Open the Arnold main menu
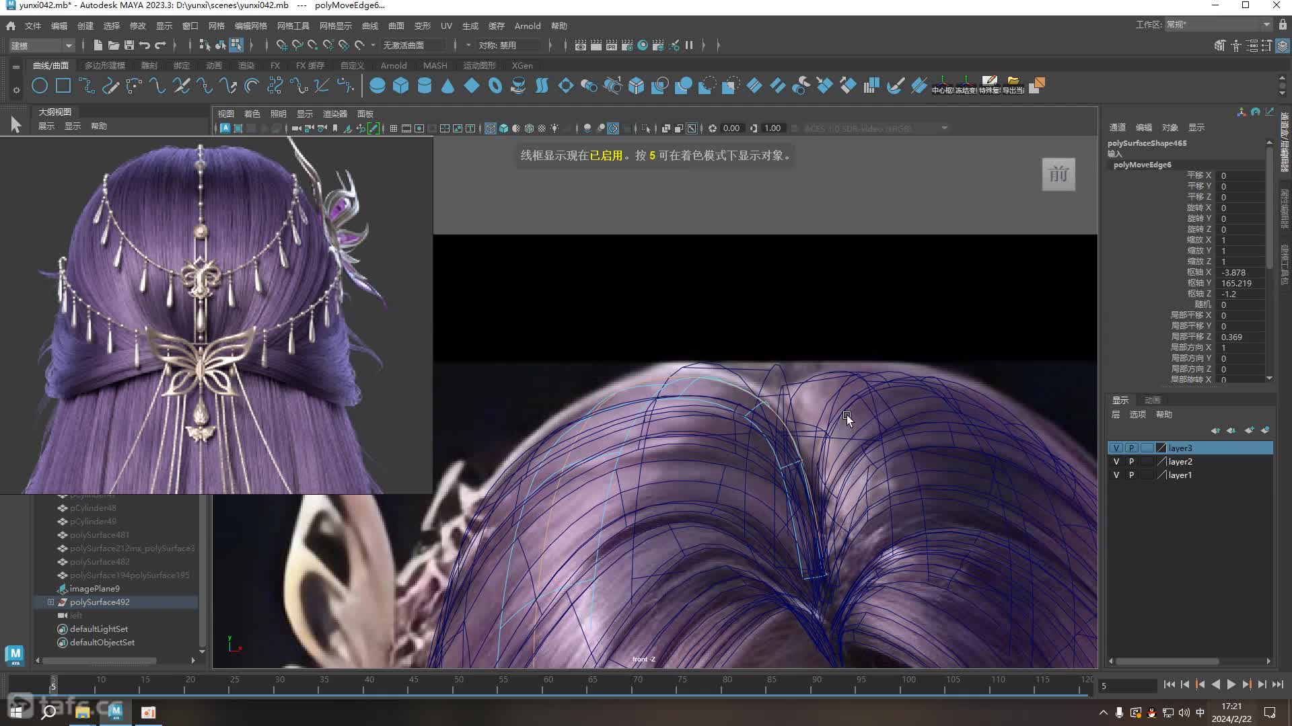 [x=528, y=26]
